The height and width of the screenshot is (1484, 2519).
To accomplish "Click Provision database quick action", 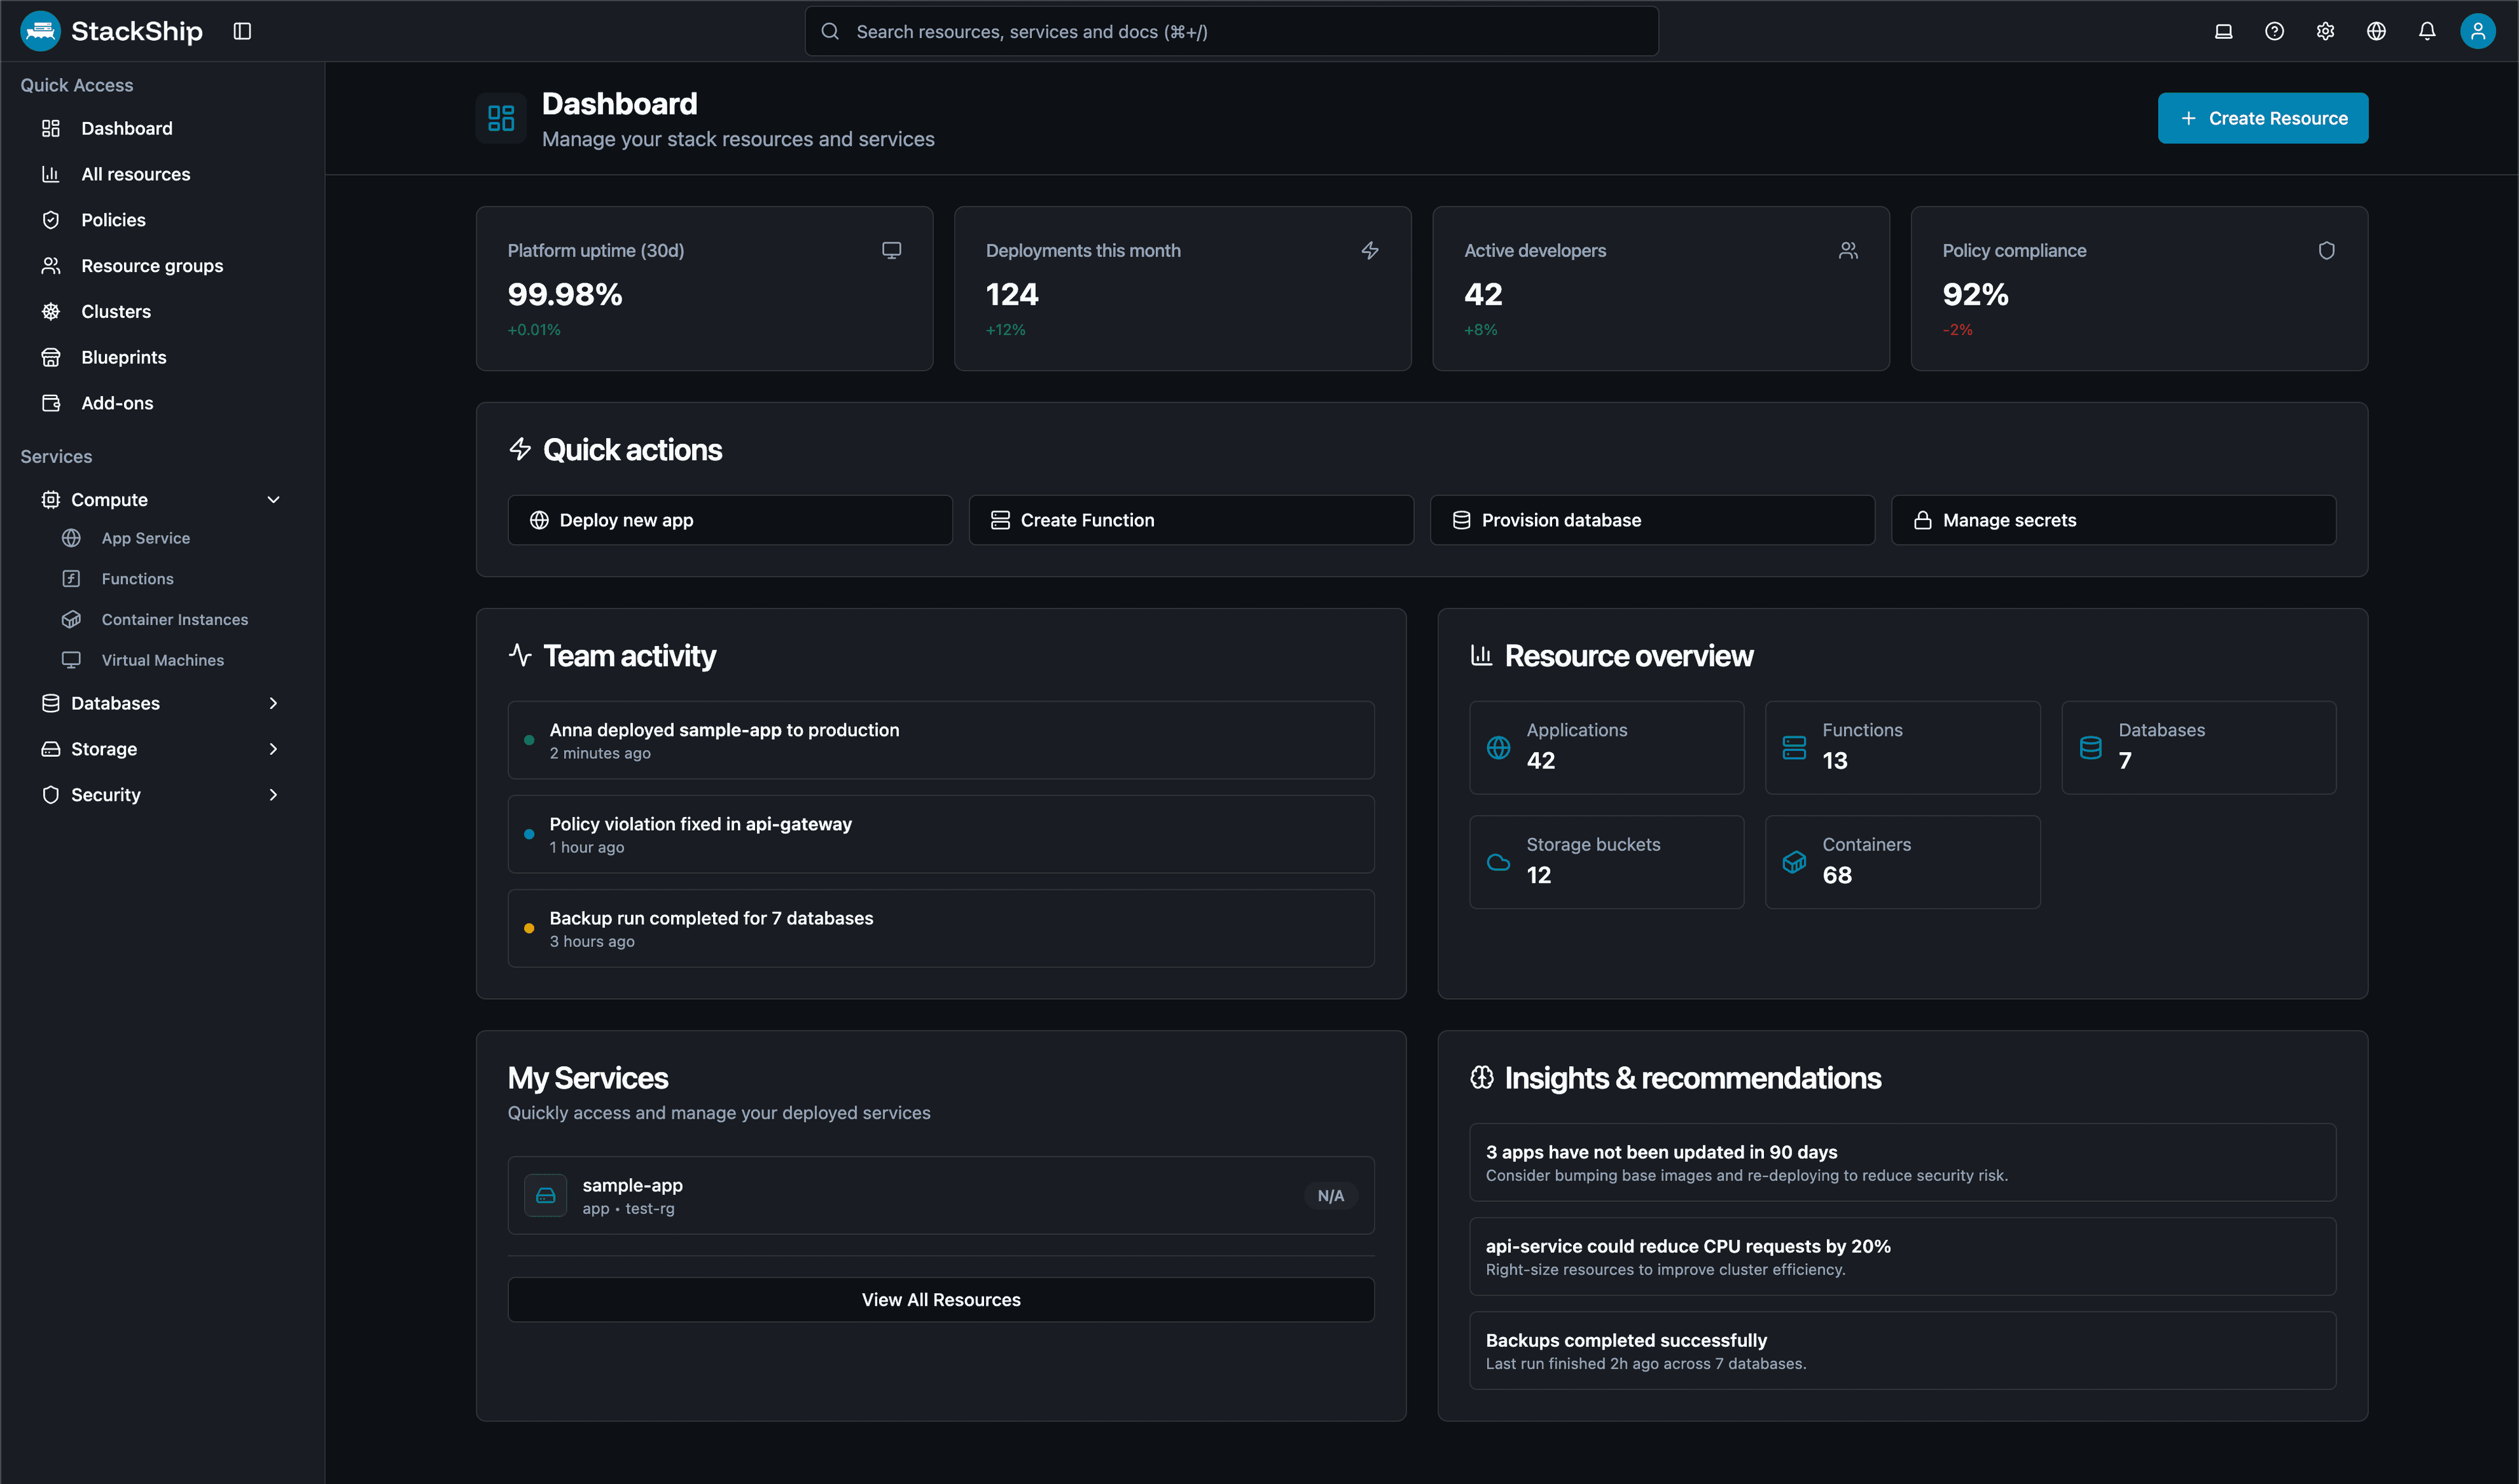I will tap(1652, 520).
